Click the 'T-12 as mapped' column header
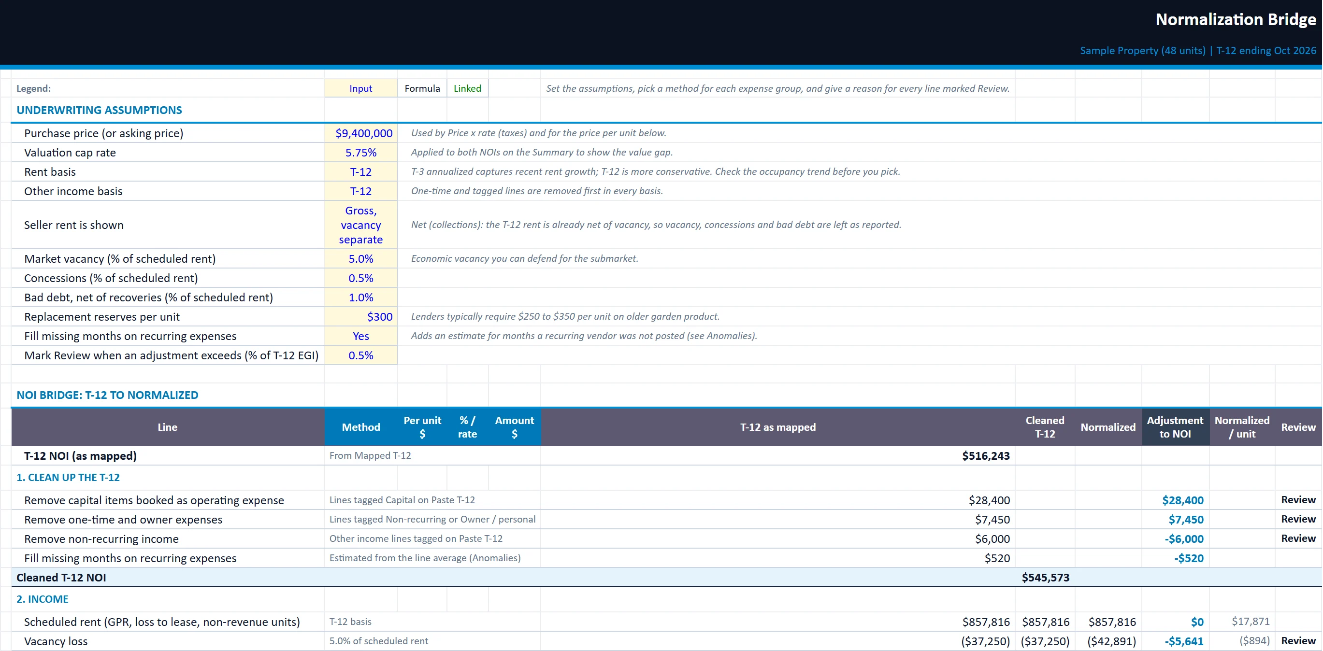1323x651 pixels. point(777,427)
